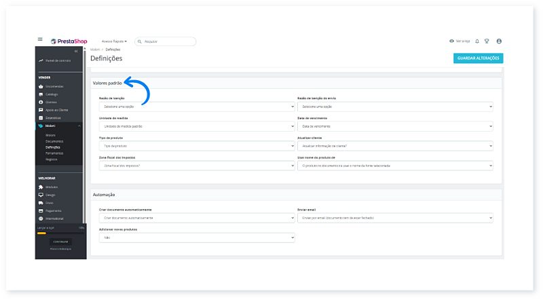Click the Ver a loja eye icon
The image size is (543, 300).
(451, 41)
